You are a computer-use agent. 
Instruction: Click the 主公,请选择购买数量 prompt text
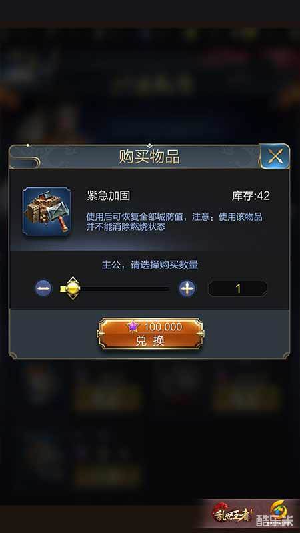click(x=149, y=265)
